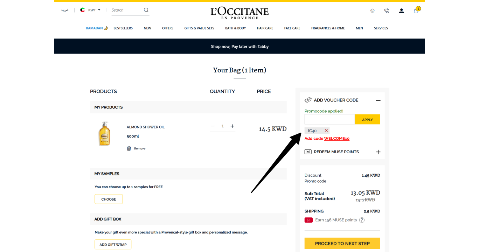Open the Bath & Body menu
This screenshot has height=252, width=479.
235,28
